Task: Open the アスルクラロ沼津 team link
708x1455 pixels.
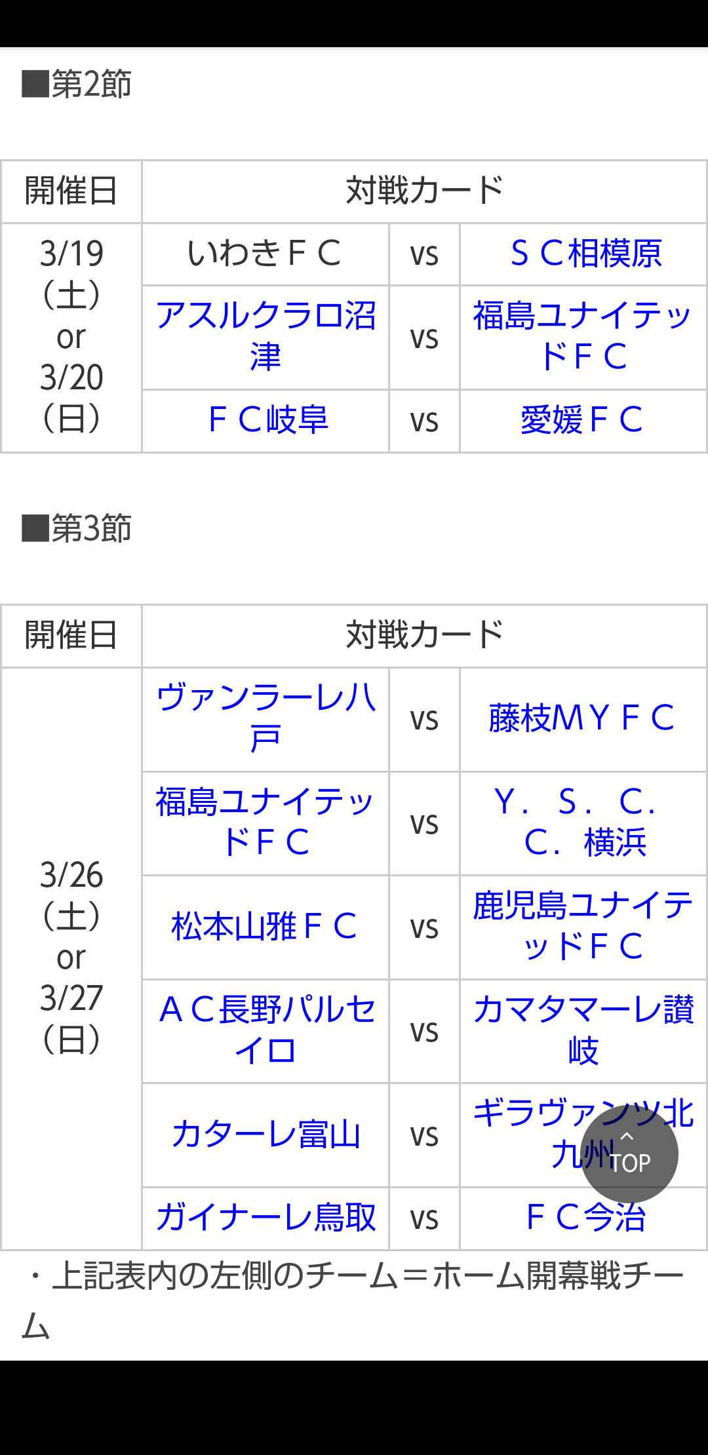Action: [265, 336]
